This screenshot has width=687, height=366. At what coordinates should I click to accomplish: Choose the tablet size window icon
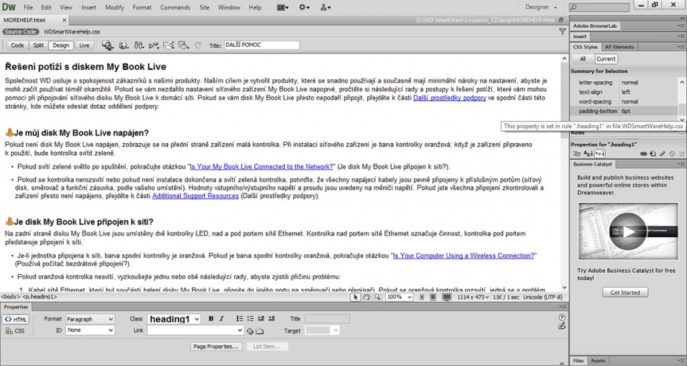tap(433, 297)
